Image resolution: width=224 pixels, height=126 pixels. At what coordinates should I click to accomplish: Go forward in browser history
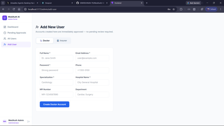[x=9, y=9]
